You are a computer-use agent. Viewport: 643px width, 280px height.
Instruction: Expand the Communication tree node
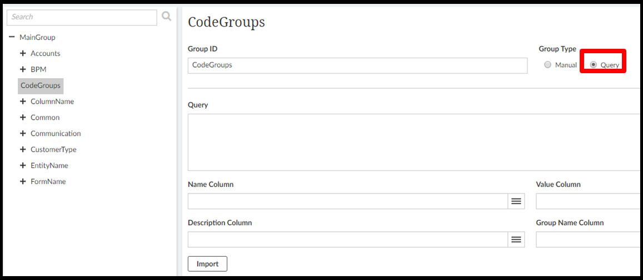point(23,134)
